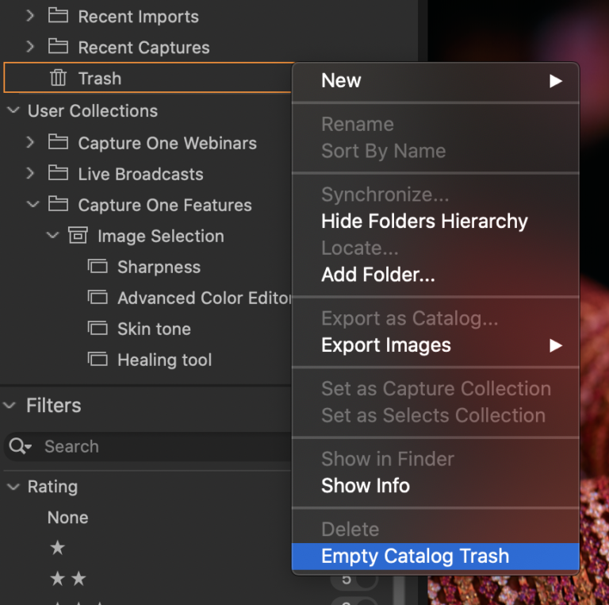Expand the Capture One Webinars group
609x605 pixels.
coord(31,143)
